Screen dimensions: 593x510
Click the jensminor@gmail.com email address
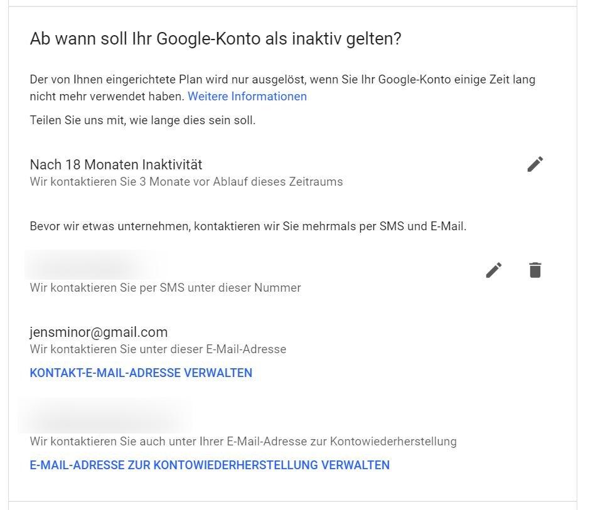(99, 332)
